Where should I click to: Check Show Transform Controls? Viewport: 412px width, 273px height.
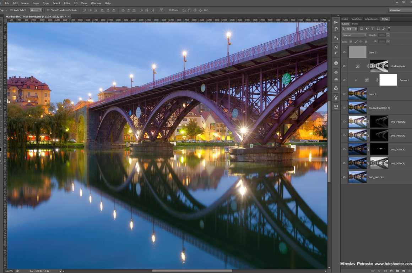[49, 10]
